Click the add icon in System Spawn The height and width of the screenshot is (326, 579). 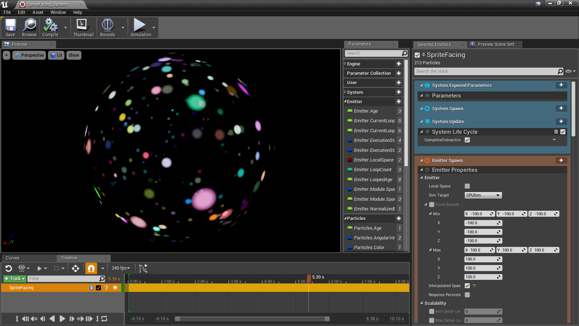pos(562,108)
